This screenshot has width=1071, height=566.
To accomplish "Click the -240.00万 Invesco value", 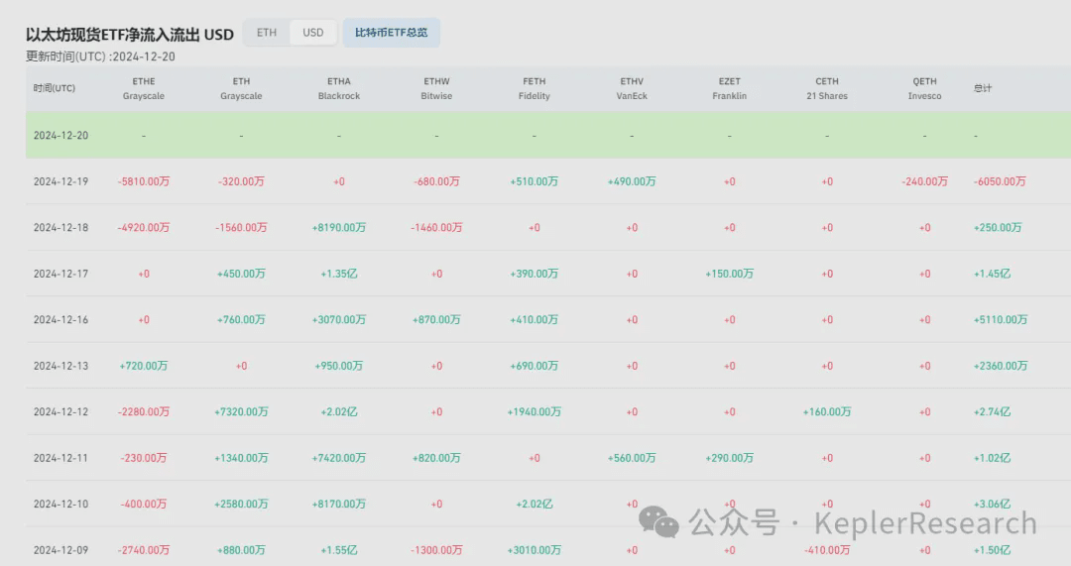I will click(x=925, y=181).
